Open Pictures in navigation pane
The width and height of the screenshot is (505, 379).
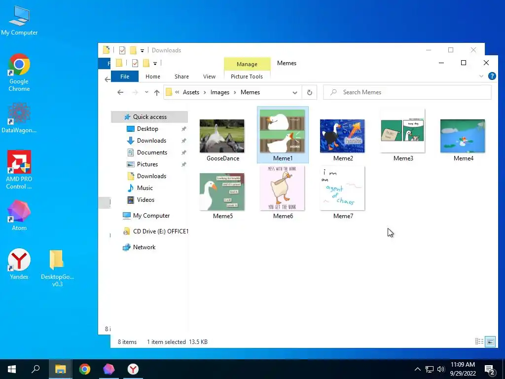click(147, 164)
